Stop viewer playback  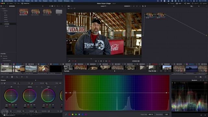click(101, 61)
